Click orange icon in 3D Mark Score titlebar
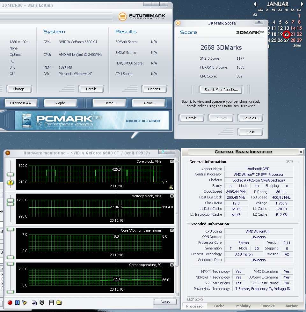The height and width of the screenshot is (312, 306). [x=178, y=23]
